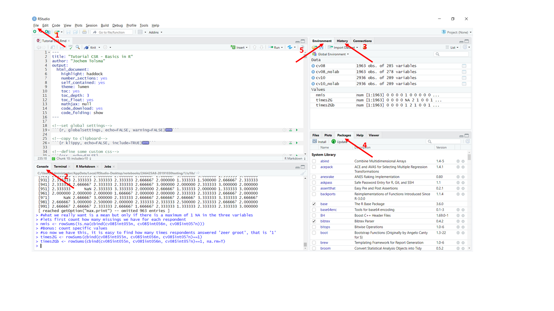This screenshot has height=311, width=554.
Task: Toggle loading of the backports package
Action: (x=314, y=194)
